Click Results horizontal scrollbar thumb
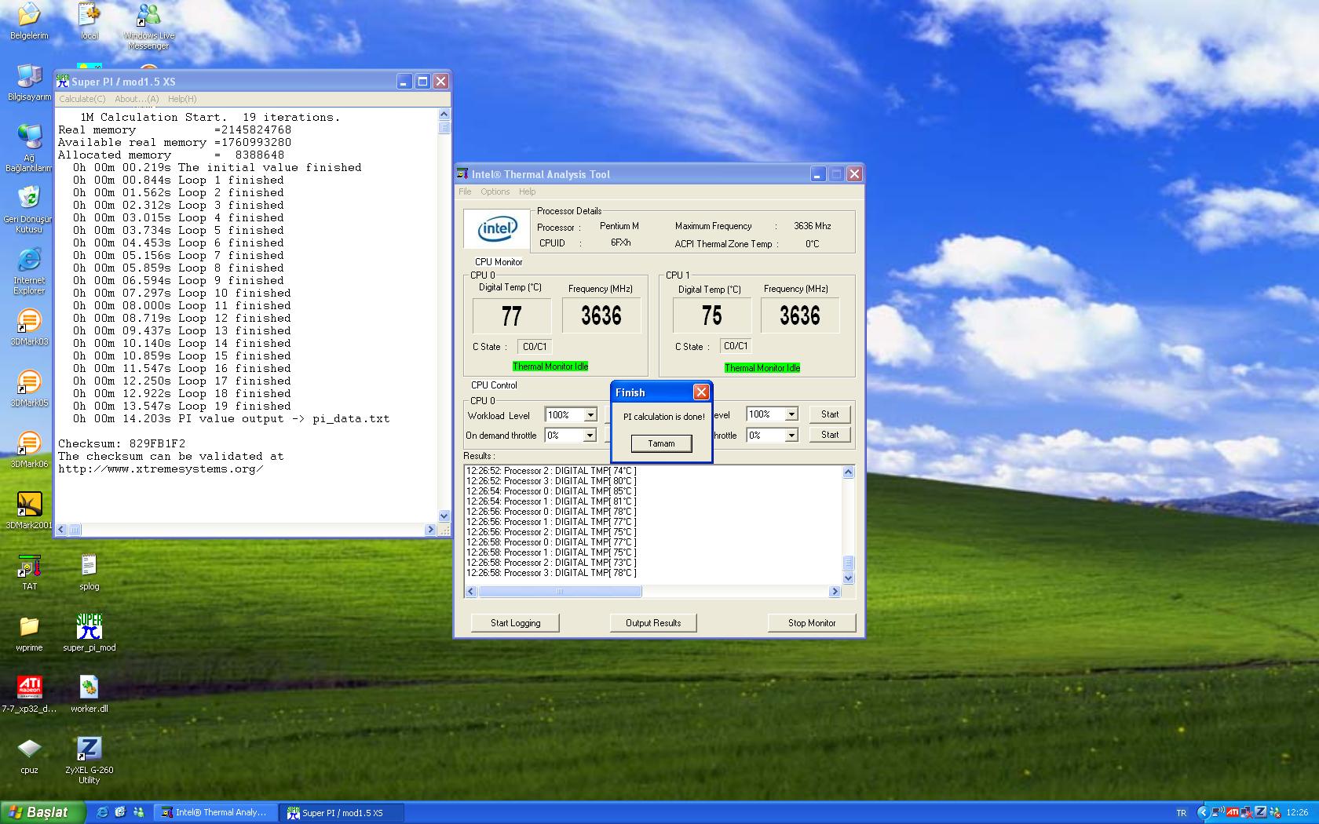Screen dimensions: 1319x824 [559, 592]
